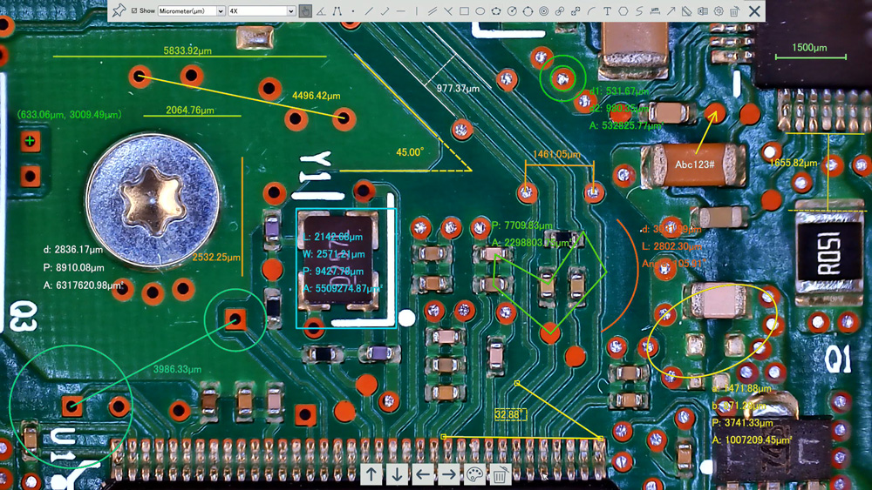The image size is (872, 490).
Task: Select the rectangle measurement tool
Action: point(464,11)
